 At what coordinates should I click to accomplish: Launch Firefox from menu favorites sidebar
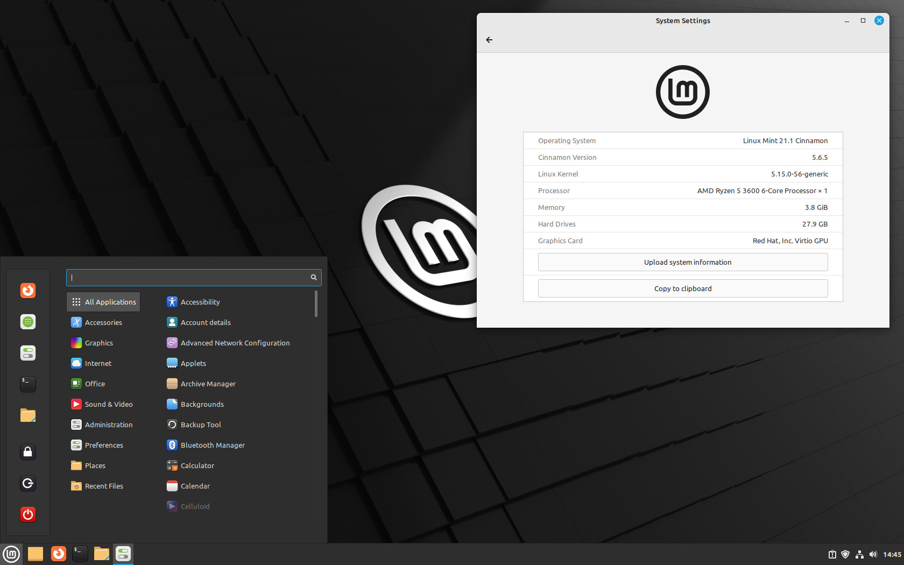28,291
